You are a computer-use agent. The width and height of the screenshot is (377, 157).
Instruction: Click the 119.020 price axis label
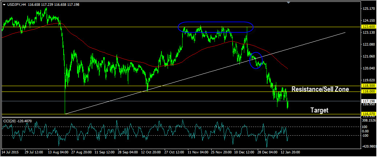369,80
